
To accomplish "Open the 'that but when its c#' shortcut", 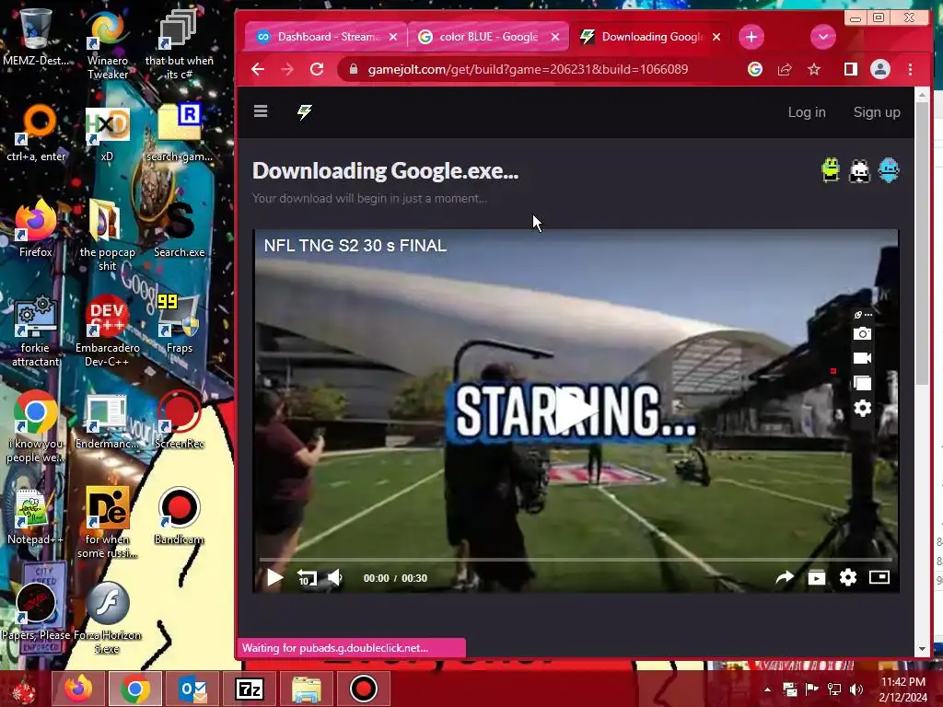I will click(x=179, y=44).
